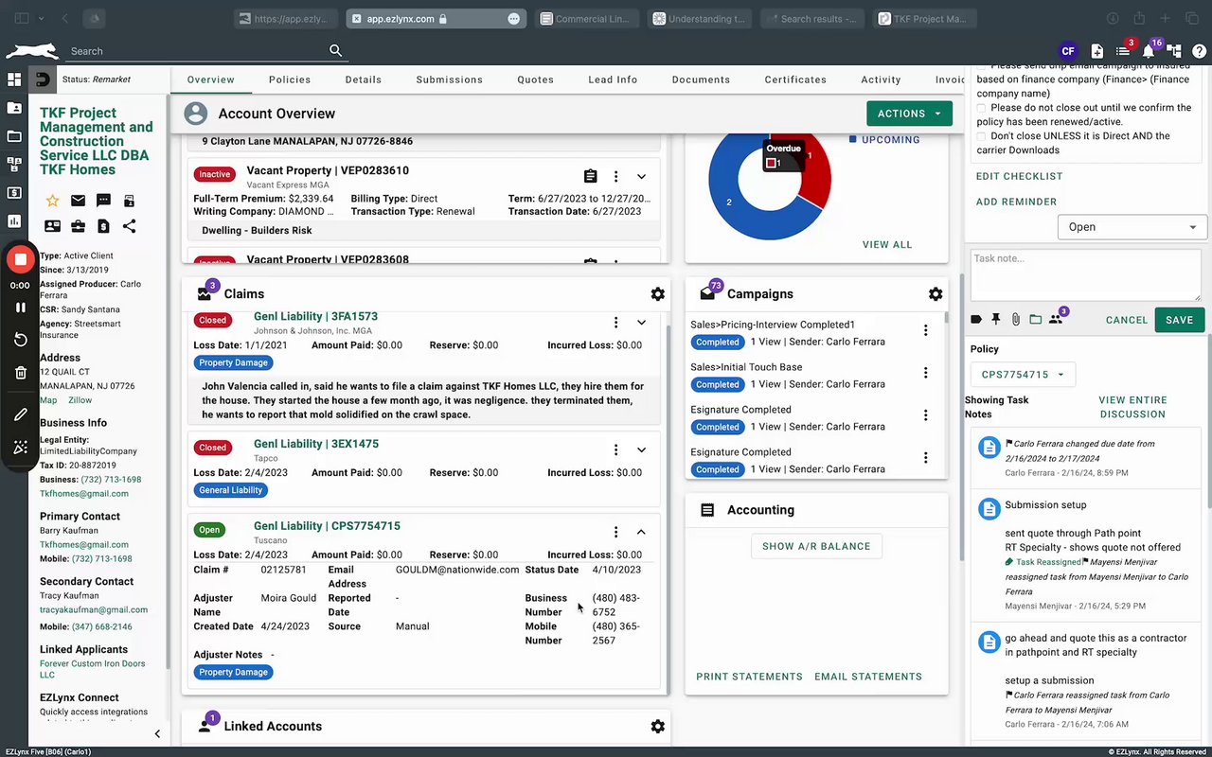The image size is (1212, 757).
Task: Open Claims panel settings gear
Action: (657, 294)
